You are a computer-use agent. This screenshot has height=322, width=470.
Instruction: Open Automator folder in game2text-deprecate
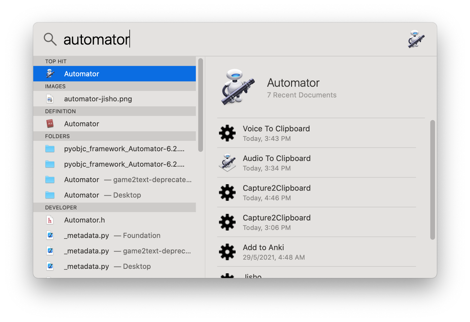click(x=114, y=179)
